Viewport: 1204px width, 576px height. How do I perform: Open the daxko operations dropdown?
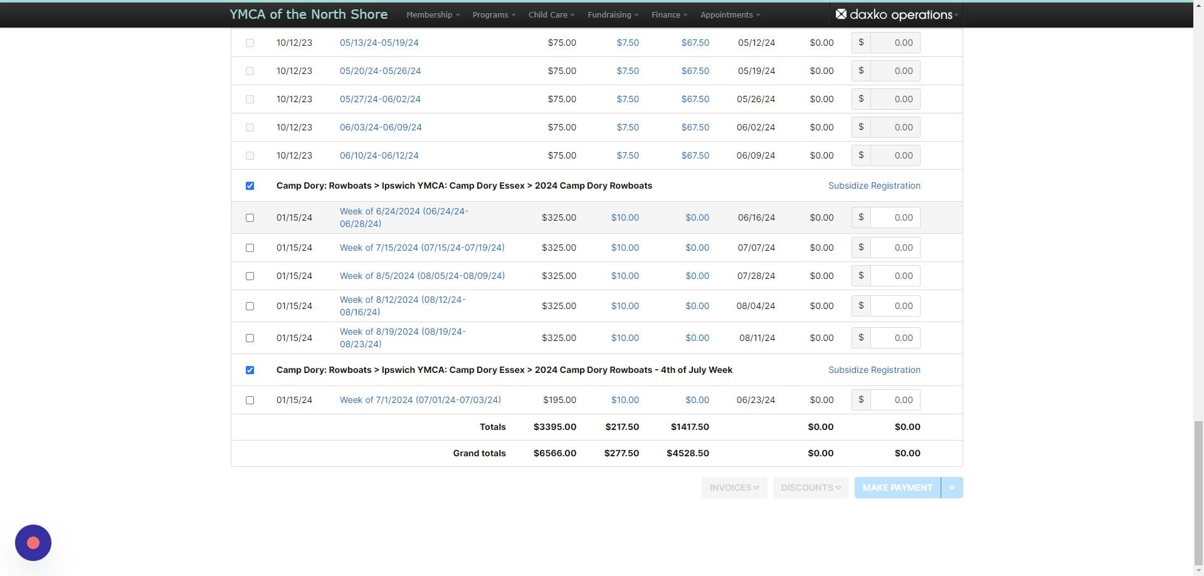(x=897, y=14)
